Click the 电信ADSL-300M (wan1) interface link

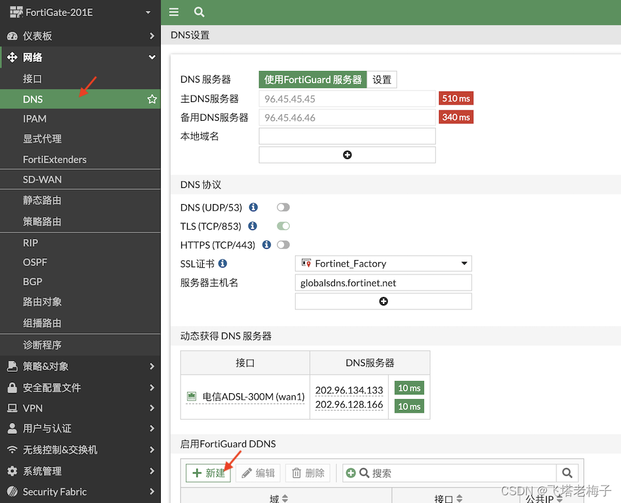click(x=254, y=396)
